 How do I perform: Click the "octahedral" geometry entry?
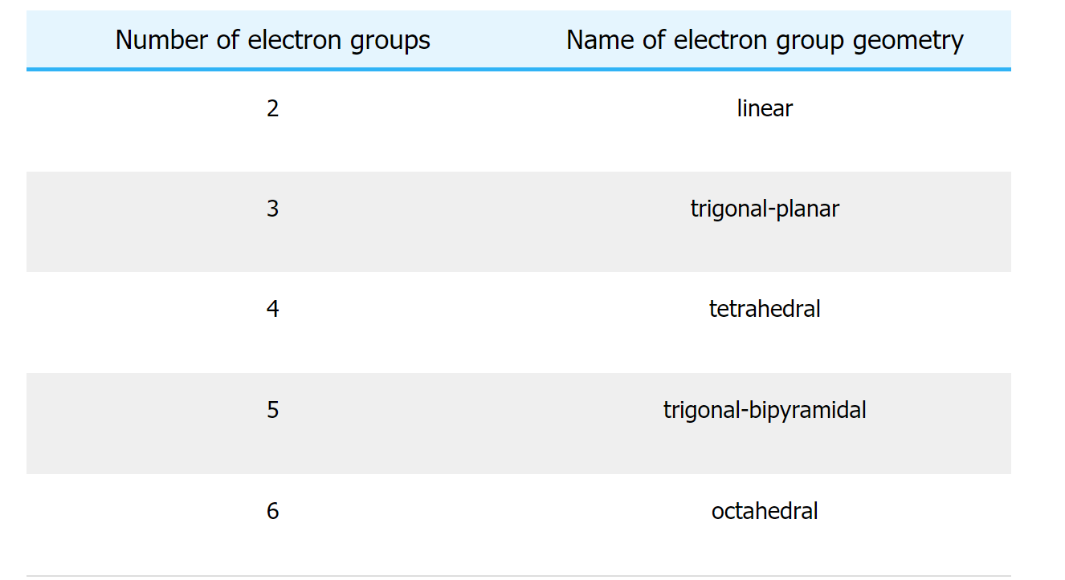point(765,511)
